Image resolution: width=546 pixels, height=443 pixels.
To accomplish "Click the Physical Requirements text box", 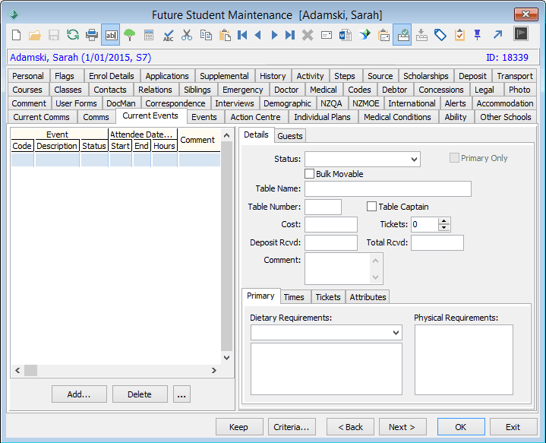I will (x=463, y=359).
